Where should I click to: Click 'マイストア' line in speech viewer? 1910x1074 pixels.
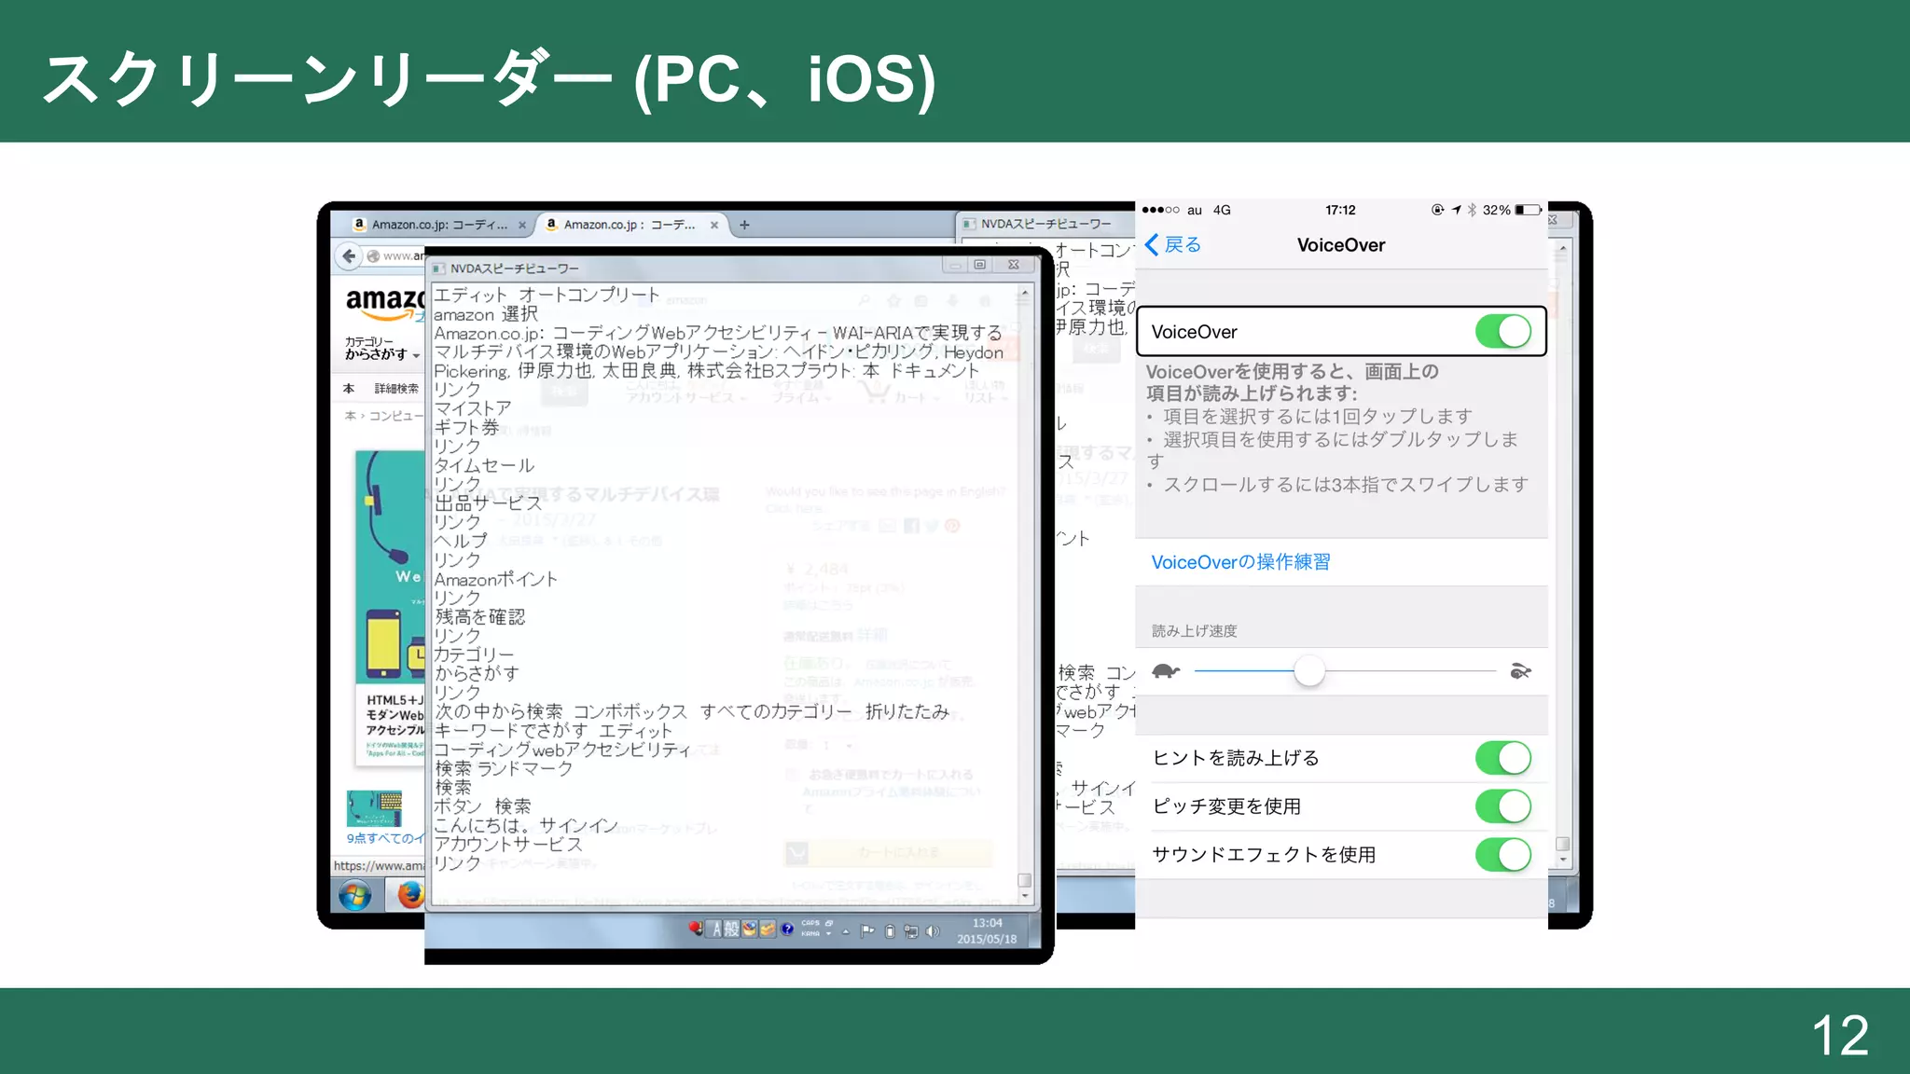(473, 408)
